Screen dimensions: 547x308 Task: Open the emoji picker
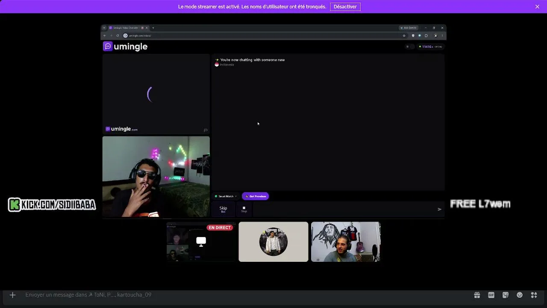[520, 295]
